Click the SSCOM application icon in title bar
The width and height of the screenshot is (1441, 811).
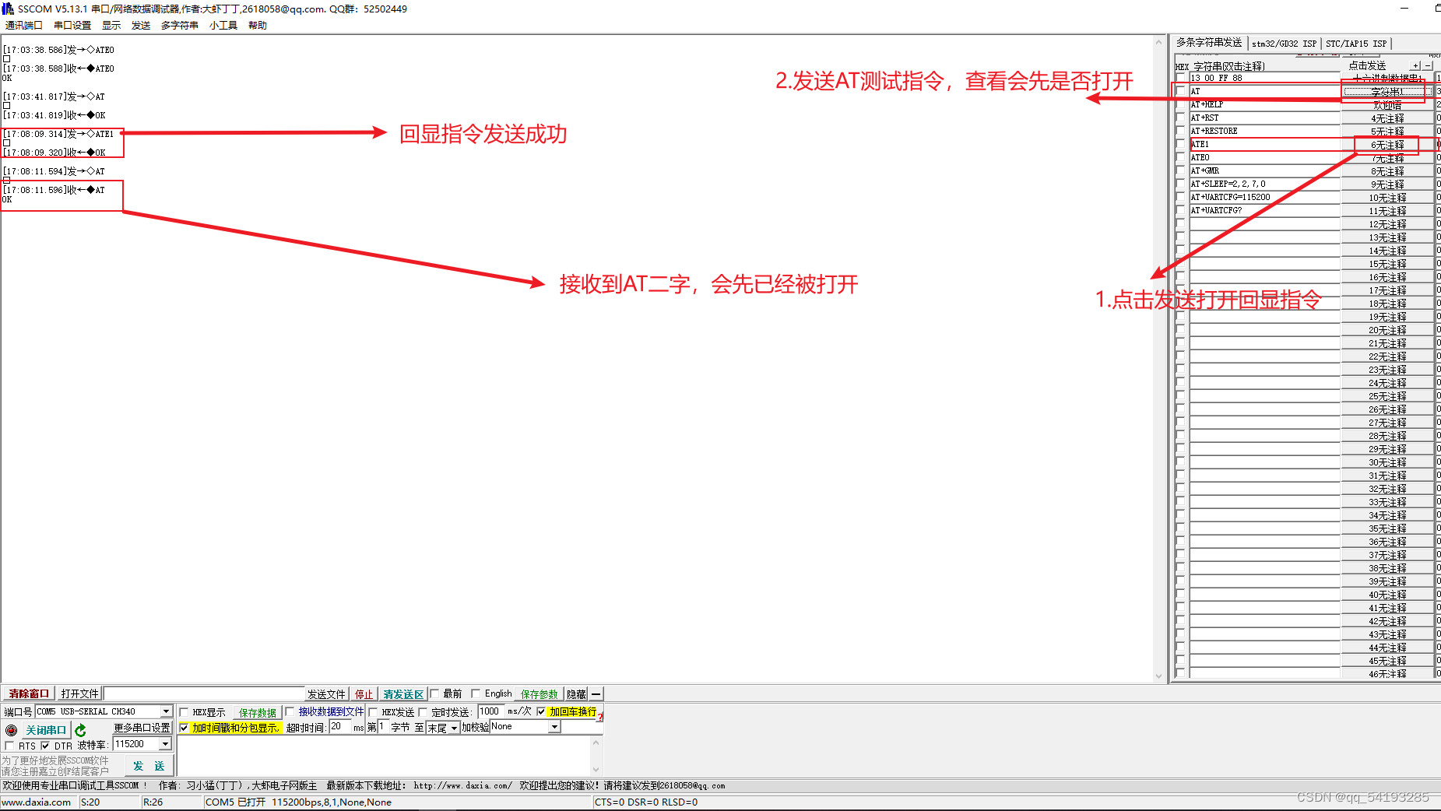[8, 9]
